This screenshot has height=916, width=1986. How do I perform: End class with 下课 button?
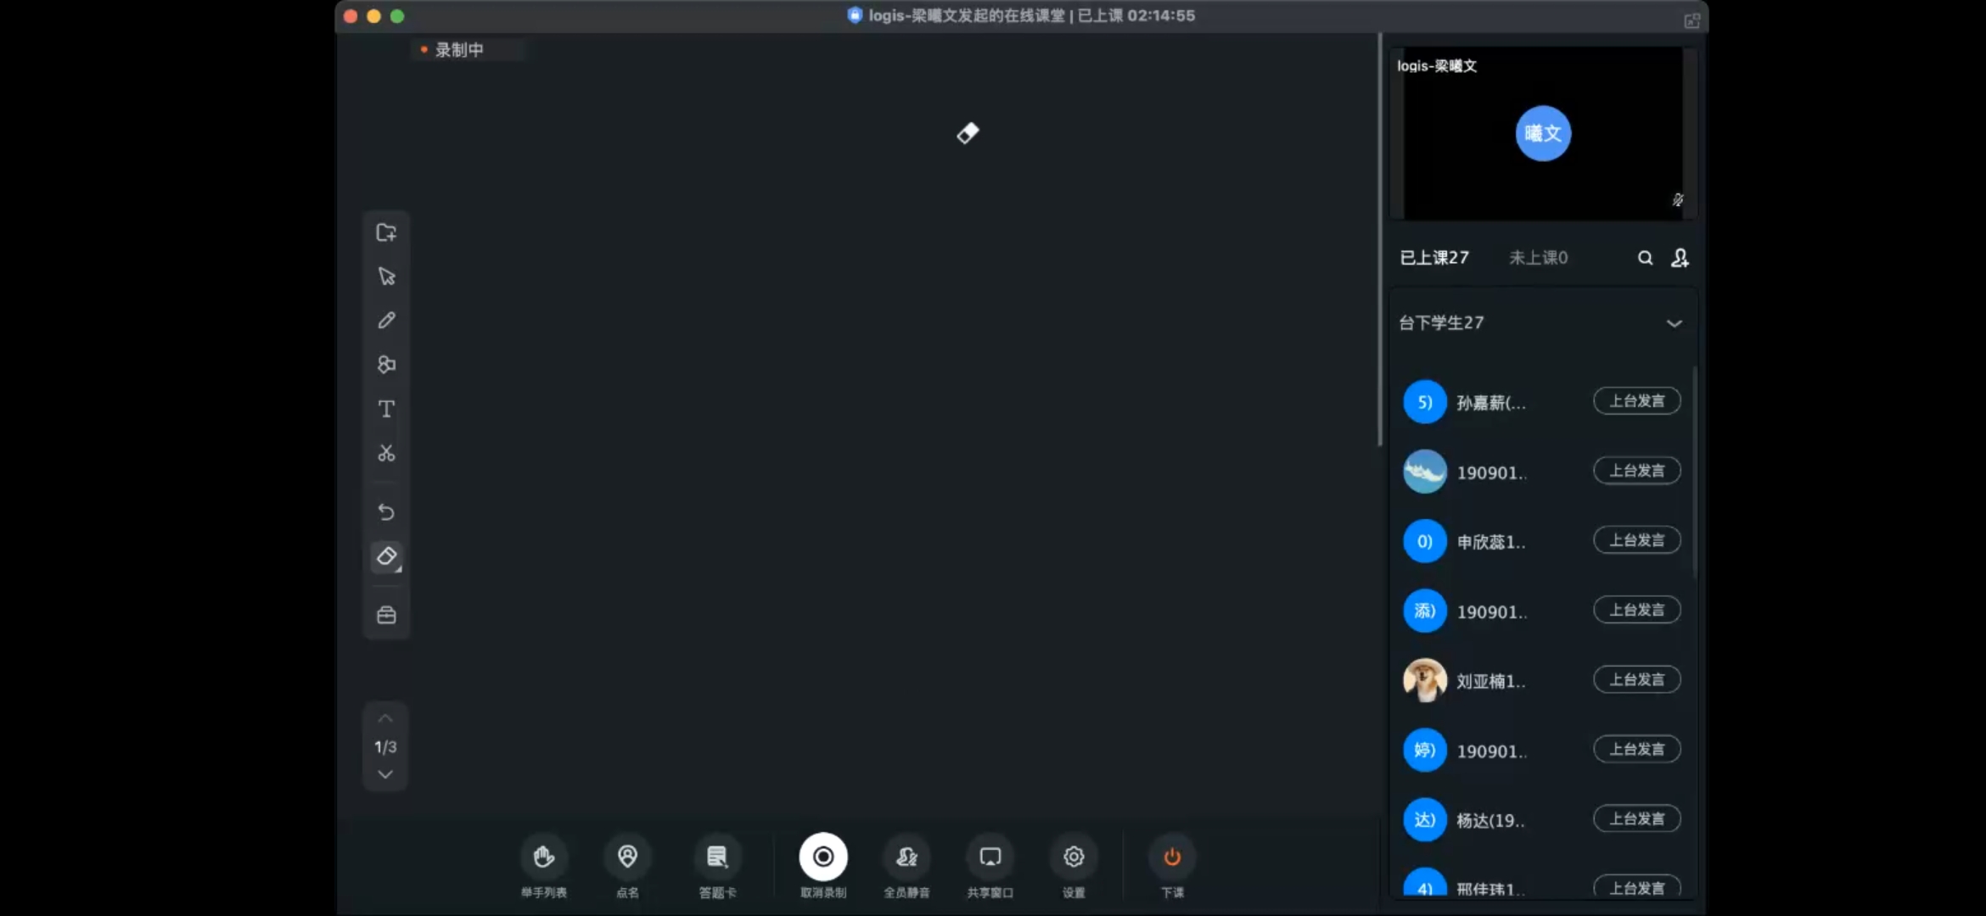1172,858
